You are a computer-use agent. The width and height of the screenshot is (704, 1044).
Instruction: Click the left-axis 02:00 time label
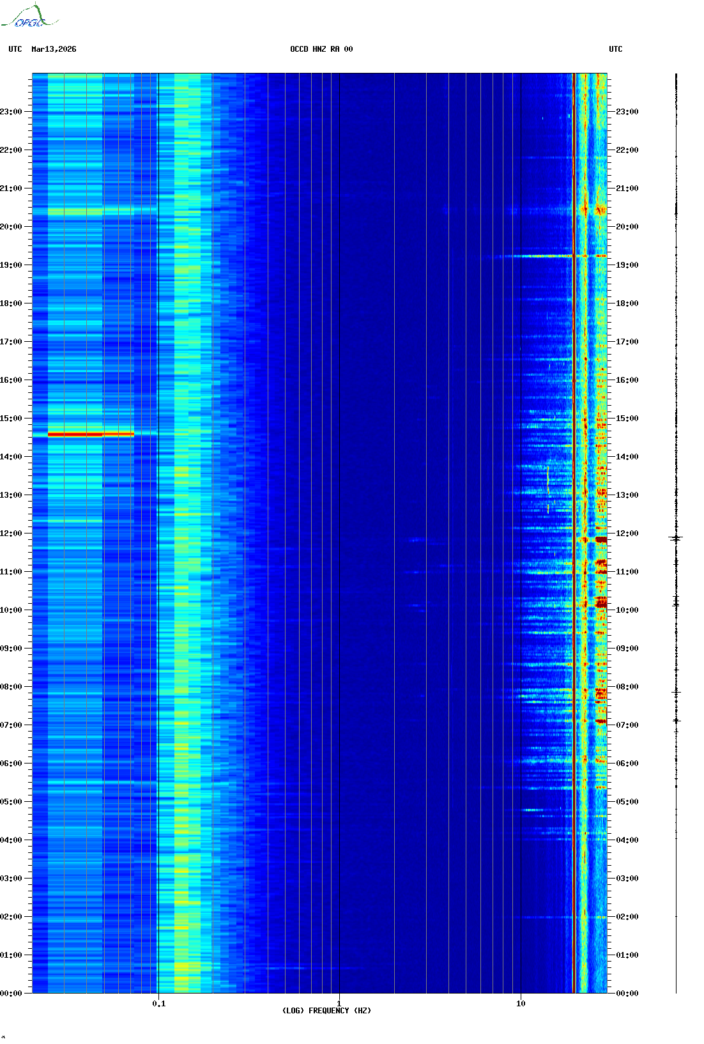(x=11, y=917)
